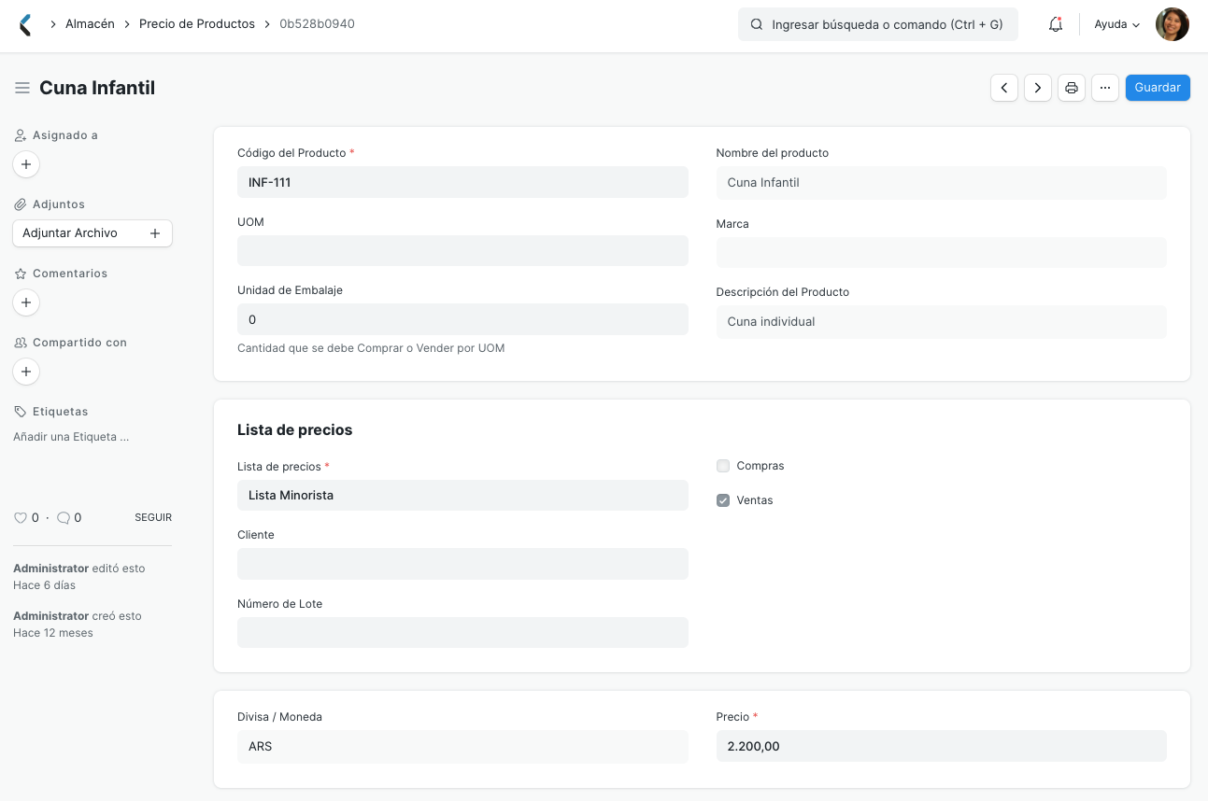
Task: Click the Cliente field
Action: tap(462, 564)
